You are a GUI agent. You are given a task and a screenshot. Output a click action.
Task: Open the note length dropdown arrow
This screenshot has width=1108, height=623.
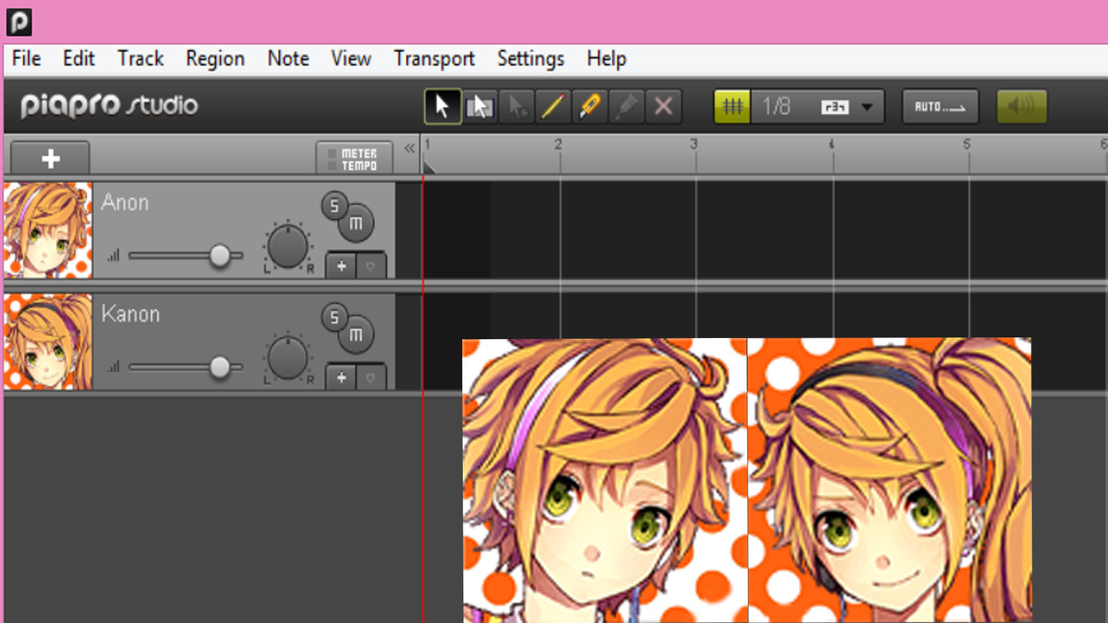pyautogui.click(x=867, y=106)
